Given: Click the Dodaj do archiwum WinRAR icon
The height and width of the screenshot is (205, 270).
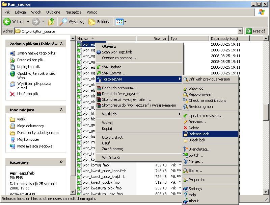Looking at the screenshot, I should pyautogui.click(x=99, y=88).
